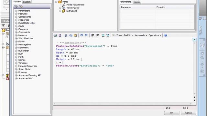This screenshot has width=207, height=116.
Task: Click the Width = 20 mm code line
Action: (x=67, y=53)
